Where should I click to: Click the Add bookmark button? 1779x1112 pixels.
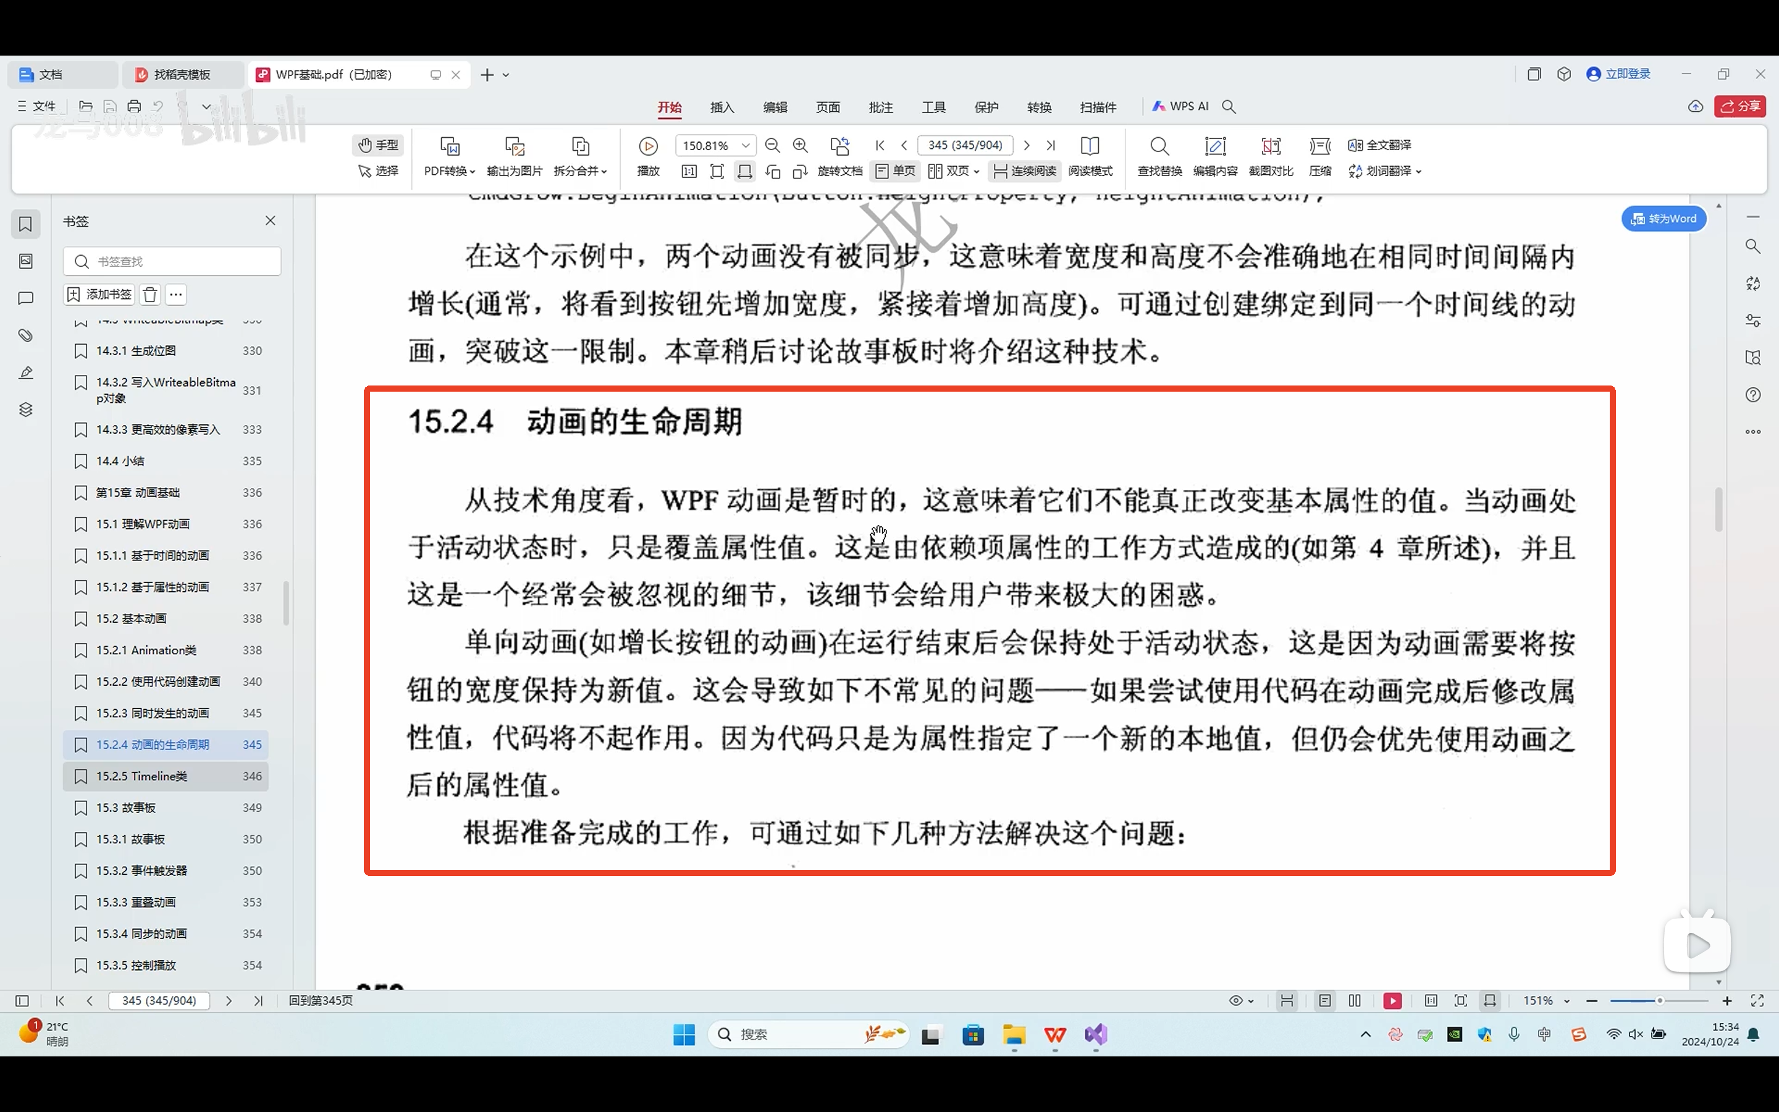pyautogui.click(x=99, y=295)
